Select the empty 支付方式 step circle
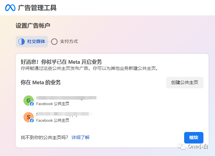Viewport: 215px width, 156px height. click(54, 42)
